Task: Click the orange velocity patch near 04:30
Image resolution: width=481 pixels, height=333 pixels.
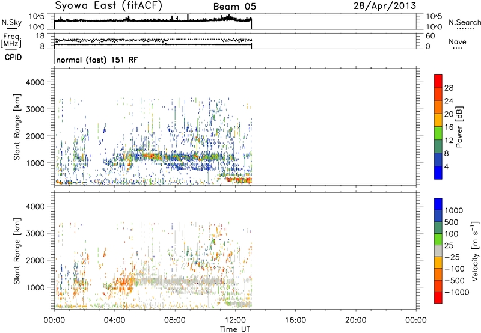Action: 123,284
